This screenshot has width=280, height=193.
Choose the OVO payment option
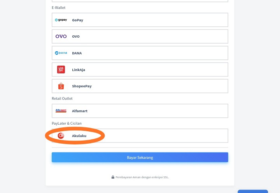140,37
